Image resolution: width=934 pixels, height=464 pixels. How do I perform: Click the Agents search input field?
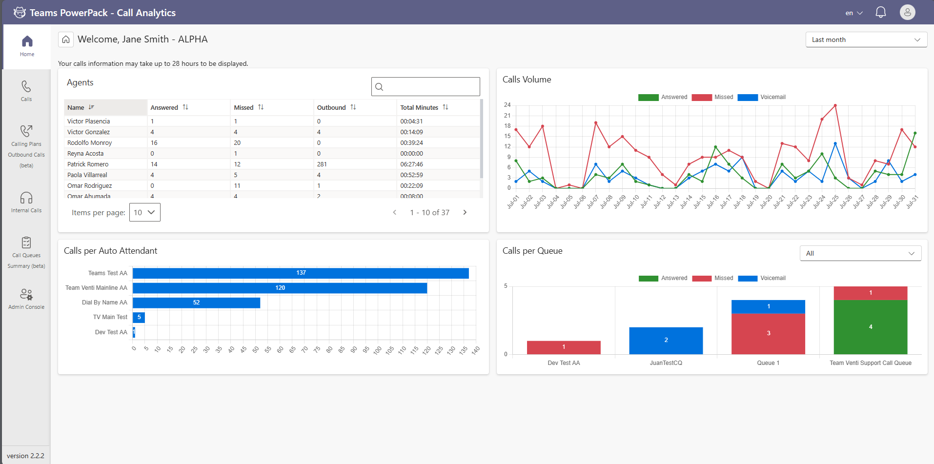(x=426, y=87)
